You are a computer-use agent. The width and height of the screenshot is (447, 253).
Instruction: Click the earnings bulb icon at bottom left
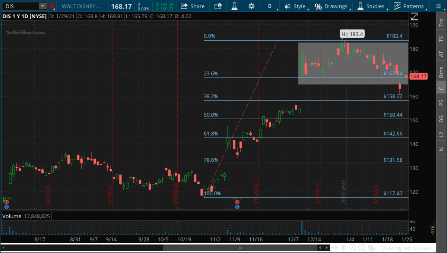[x=6, y=206]
